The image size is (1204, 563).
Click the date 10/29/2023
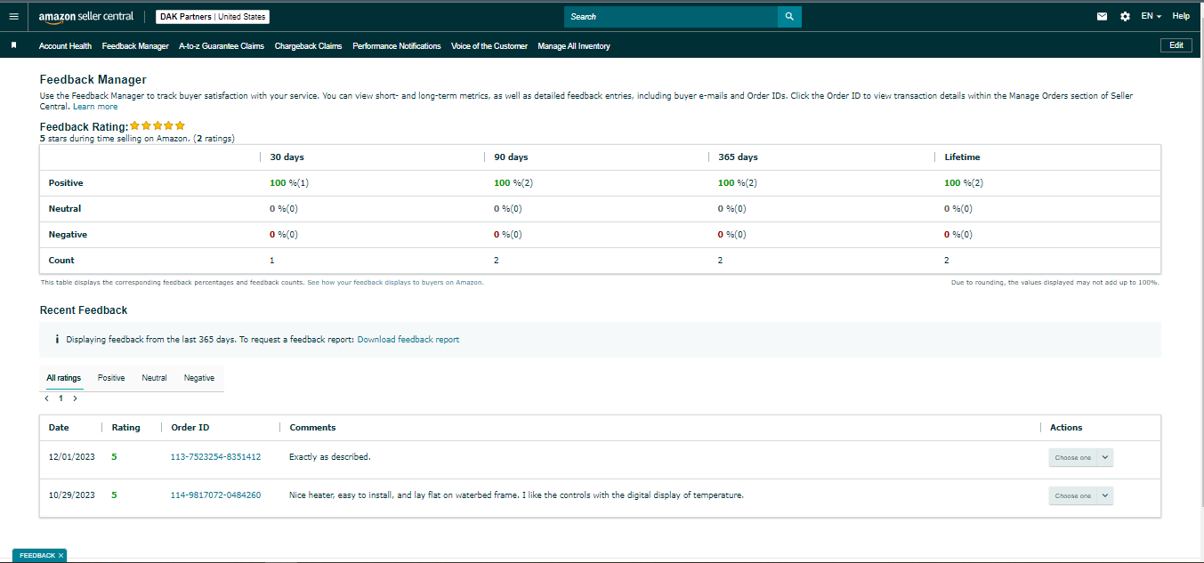tap(71, 495)
